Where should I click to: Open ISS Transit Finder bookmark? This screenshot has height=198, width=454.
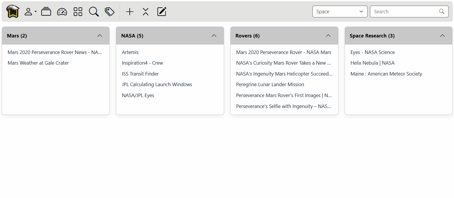(x=140, y=74)
